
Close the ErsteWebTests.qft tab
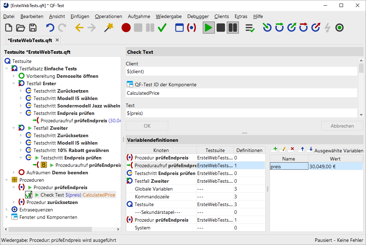click(x=57, y=40)
